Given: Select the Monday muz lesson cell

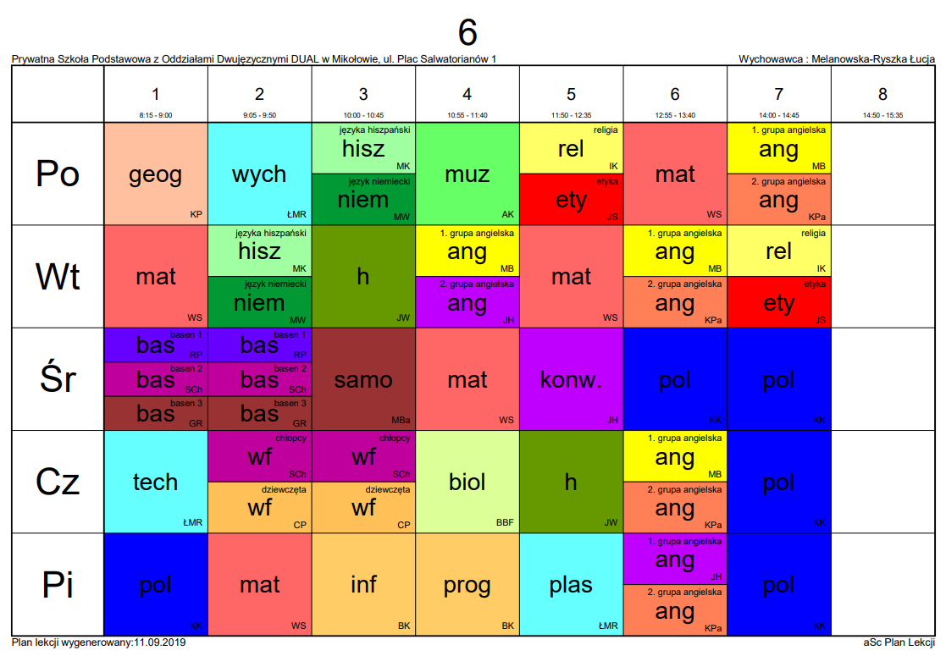Looking at the screenshot, I should pos(467,174).
